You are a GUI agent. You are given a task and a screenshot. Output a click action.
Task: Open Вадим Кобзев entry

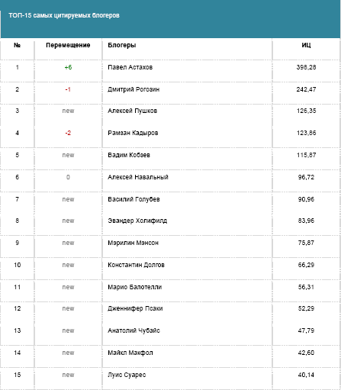pyautogui.click(x=129, y=155)
